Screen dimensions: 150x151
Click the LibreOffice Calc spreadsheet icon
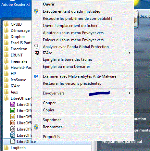13,110
